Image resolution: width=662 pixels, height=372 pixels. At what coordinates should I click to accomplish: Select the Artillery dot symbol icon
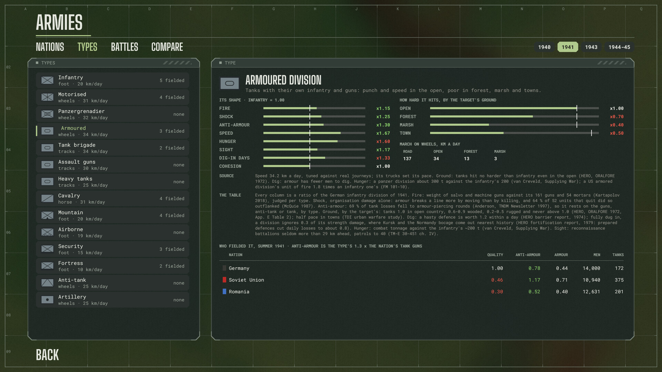click(x=47, y=300)
